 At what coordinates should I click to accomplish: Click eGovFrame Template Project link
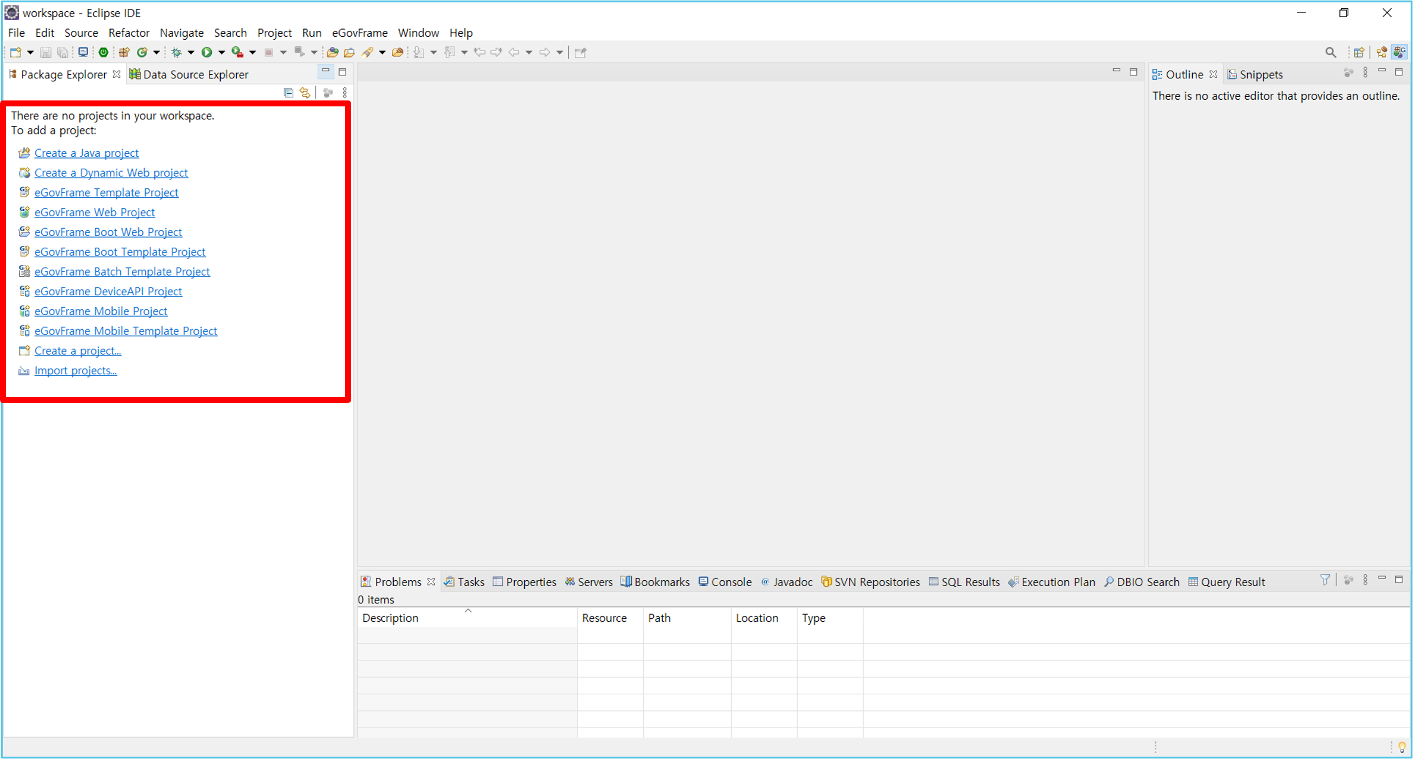click(106, 192)
